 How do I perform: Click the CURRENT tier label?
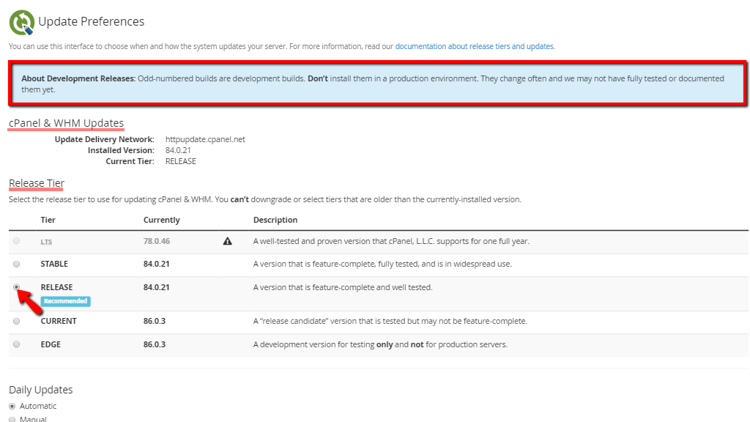[x=59, y=321]
